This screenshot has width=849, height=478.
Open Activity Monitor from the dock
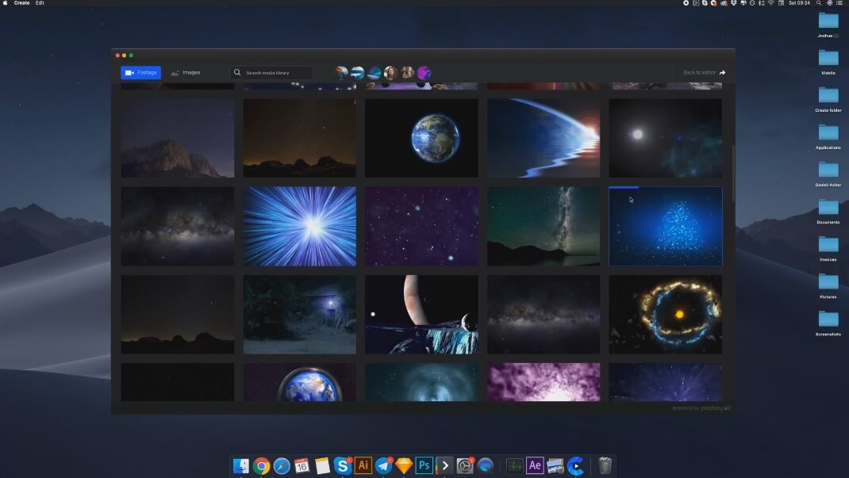point(514,465)
